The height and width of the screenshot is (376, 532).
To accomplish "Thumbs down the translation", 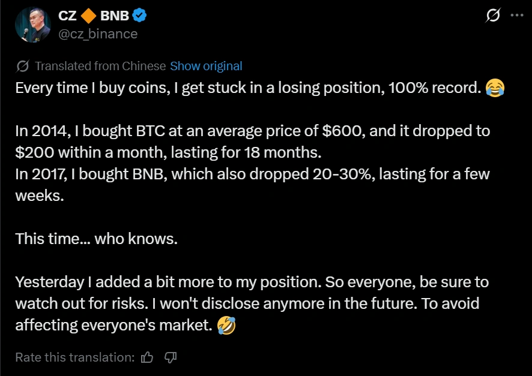I will coord(170,357).
